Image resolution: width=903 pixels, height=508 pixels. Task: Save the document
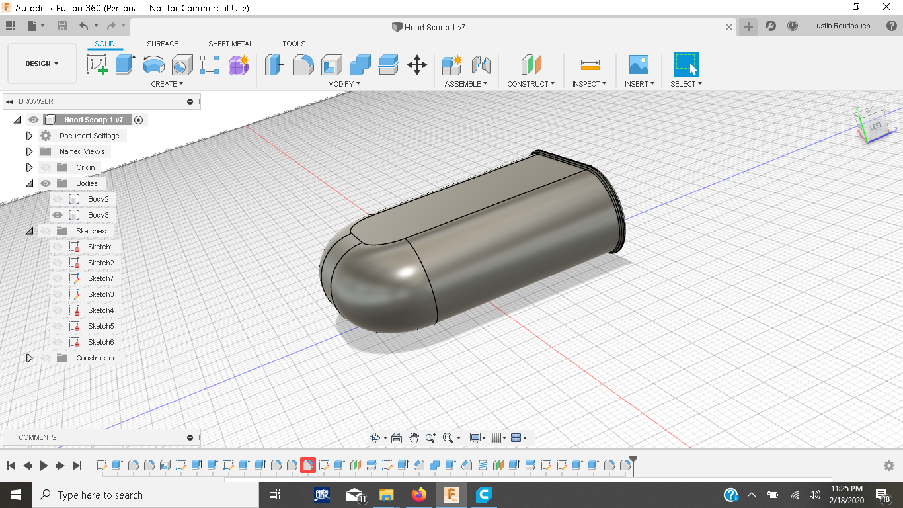(62, 26)
